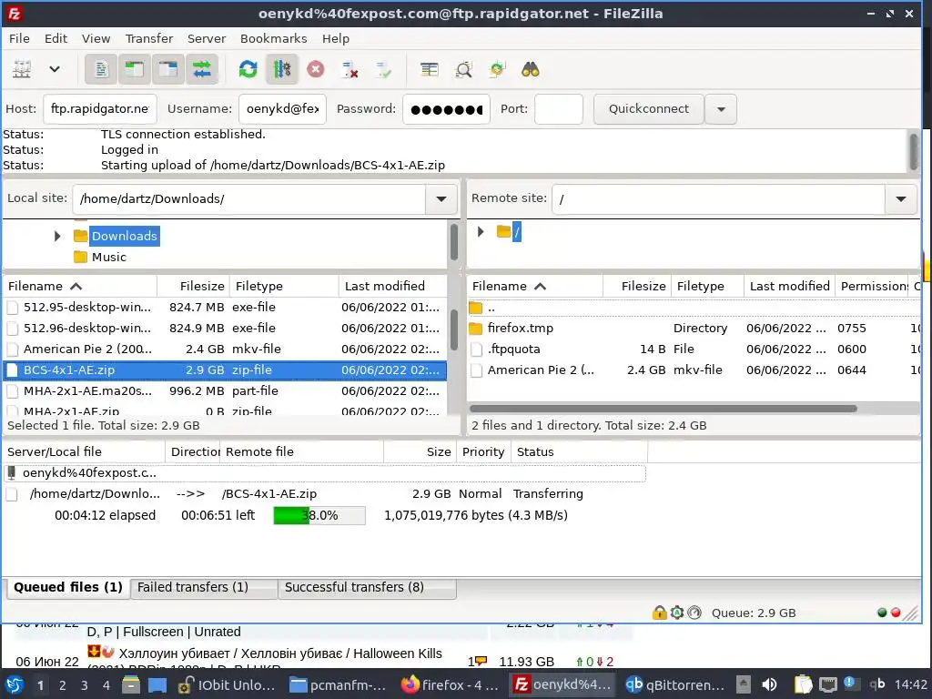Switch to the Queued files tab
The height and width of the screenshot is (699, 932).
pyautogui.click(x=67, y=587)
